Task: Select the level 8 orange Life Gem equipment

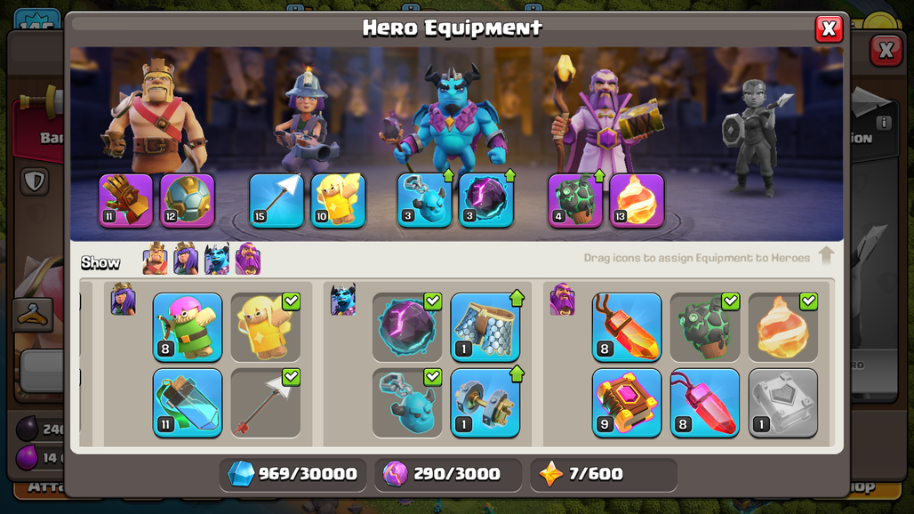Action: pyautogui.click(x=627, y=327)
